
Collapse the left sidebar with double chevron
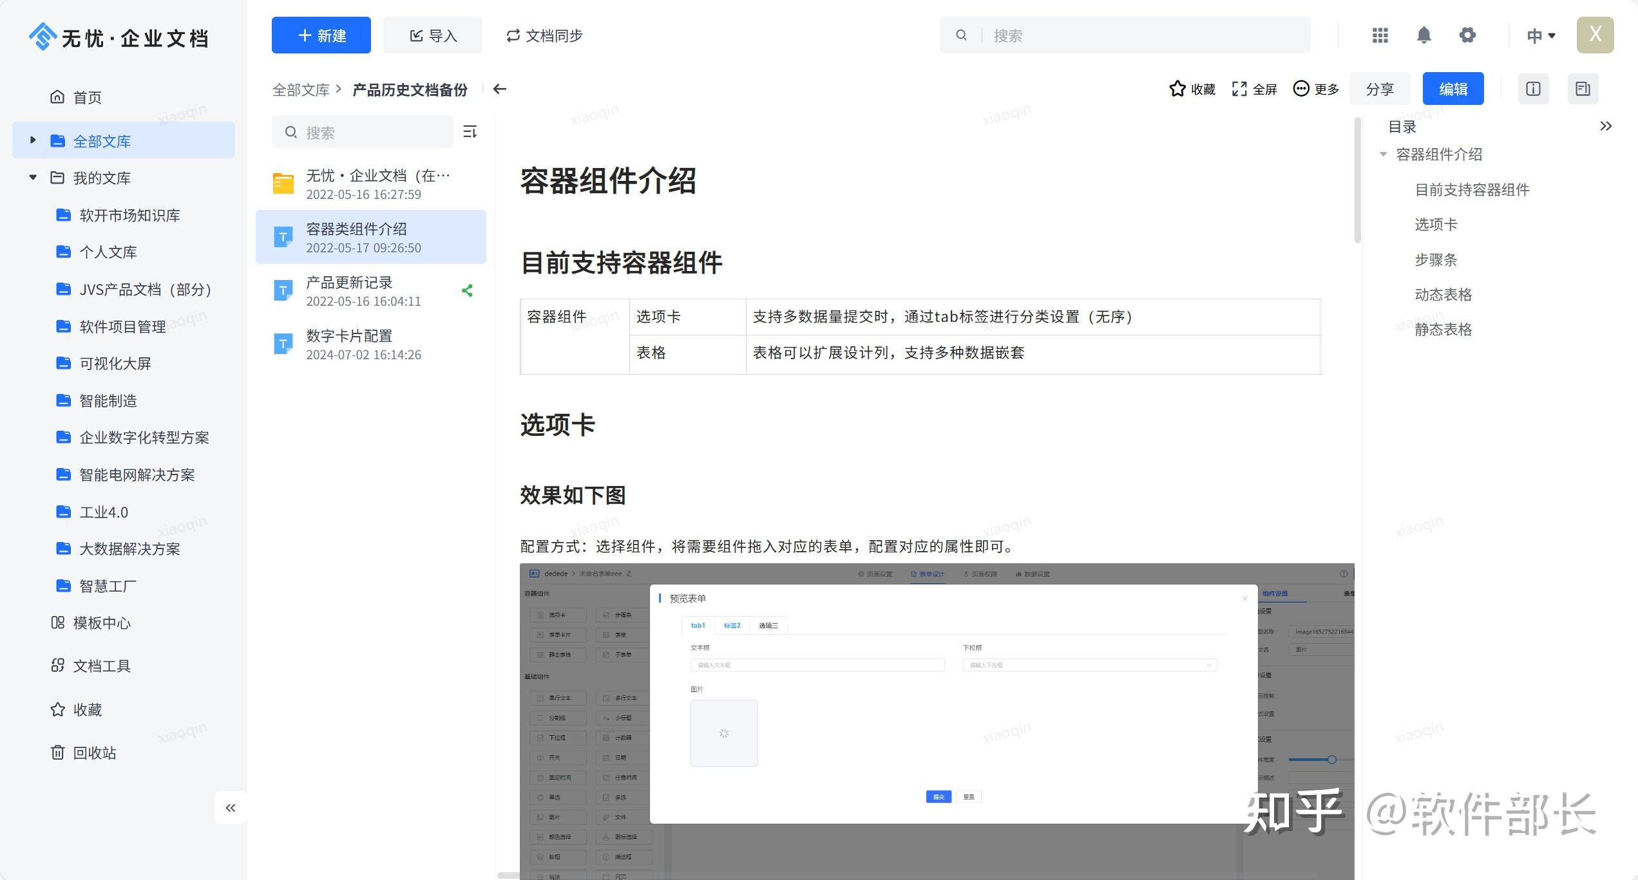pyautogui.click(x=231, y=808)
